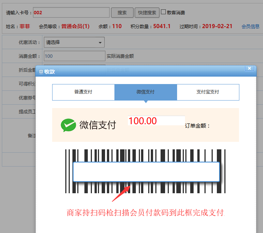Viewport: 263px width, 233px height.
Task: Click the red scan instruction text
Action: pos(146,213)
